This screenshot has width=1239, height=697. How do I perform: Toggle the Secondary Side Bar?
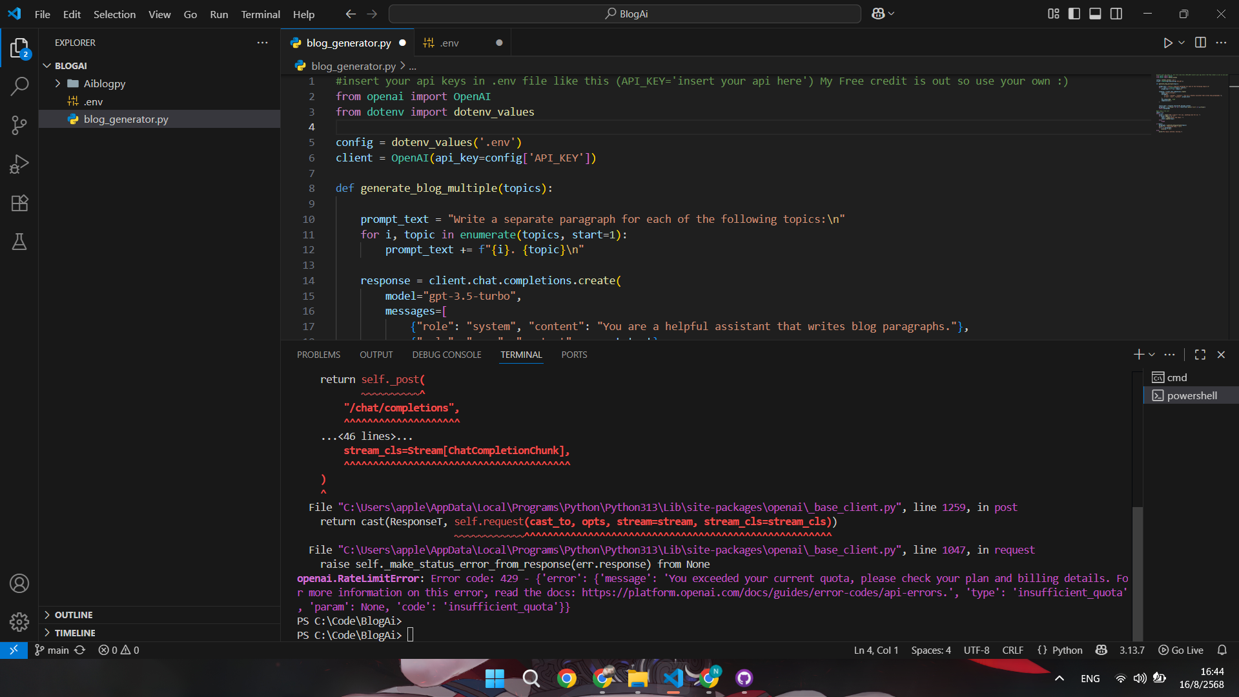click(x=1116, y=14)
